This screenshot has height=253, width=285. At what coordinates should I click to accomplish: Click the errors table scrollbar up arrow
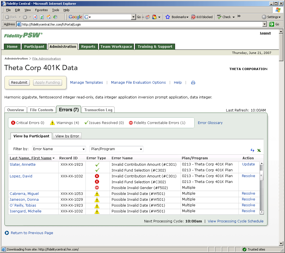262,163
